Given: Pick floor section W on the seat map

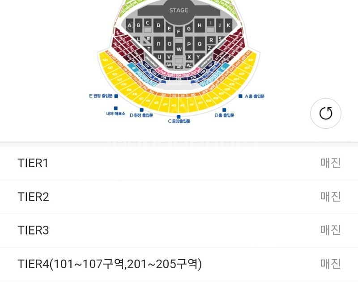Looking at the screenshot, I should click(x=179, y=49).
